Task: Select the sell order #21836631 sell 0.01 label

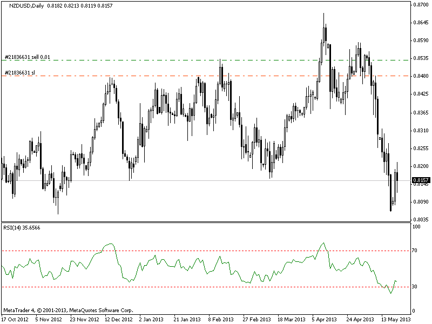Action: (28, 57)
